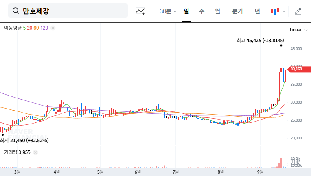The height and width of the screenshot is (176, 311).
Task: Click the search magnifier icon
Action: click(x=16, y=11)
